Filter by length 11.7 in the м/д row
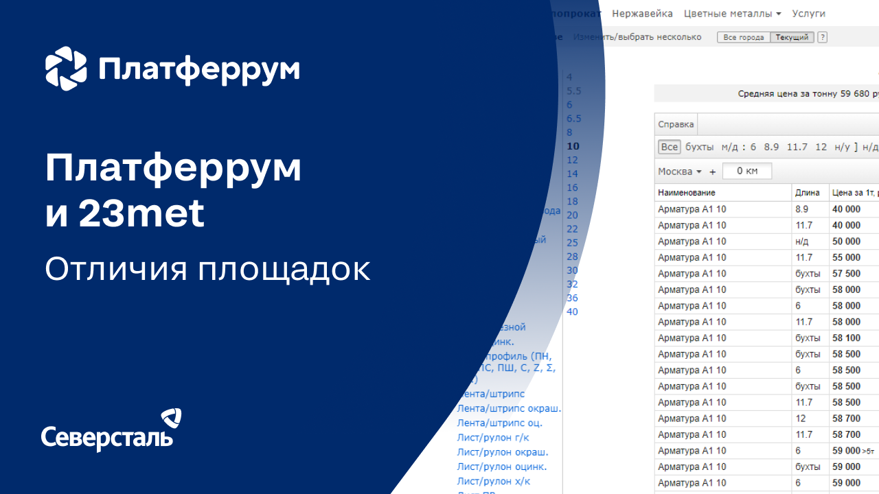Image resolution: width=879 pixels, height=494 pixels. [x=797, y=147]
